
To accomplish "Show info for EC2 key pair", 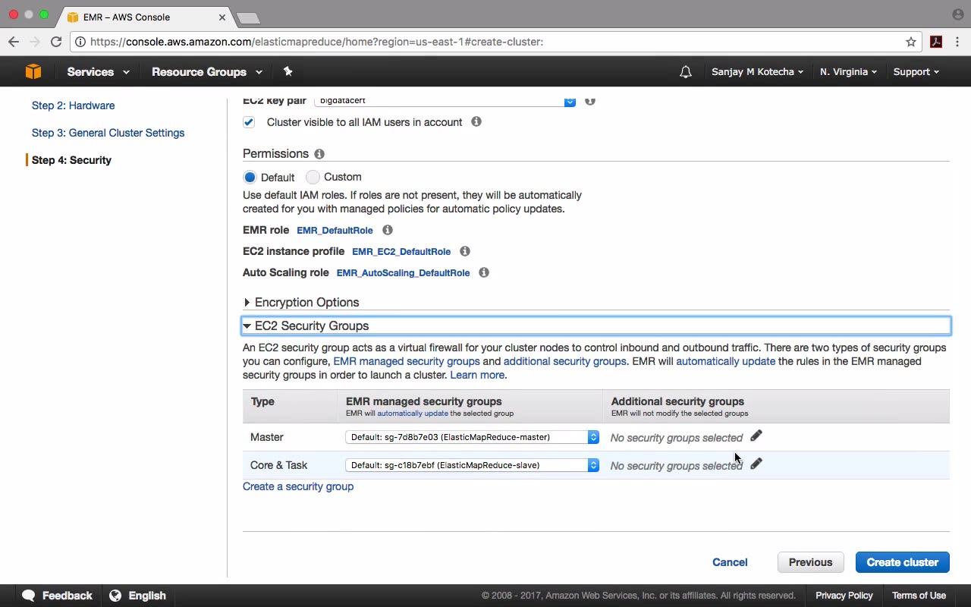I will point(590,100).
